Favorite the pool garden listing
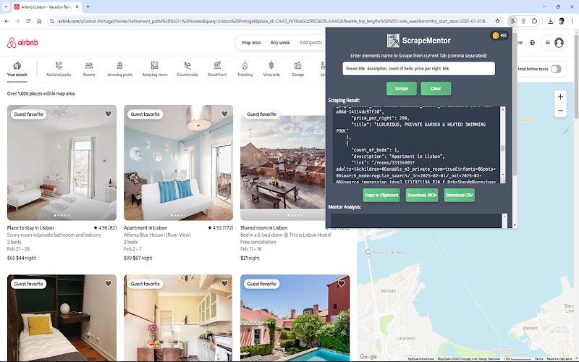579x362 pixels. (341, 283)
